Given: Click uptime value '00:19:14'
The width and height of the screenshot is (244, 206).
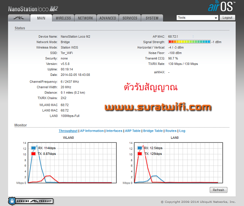Looking at the screenshot, I should click(x=67, y=69).
